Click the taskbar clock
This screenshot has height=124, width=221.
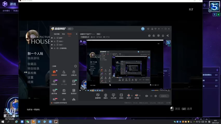click(x=215, y=122)
